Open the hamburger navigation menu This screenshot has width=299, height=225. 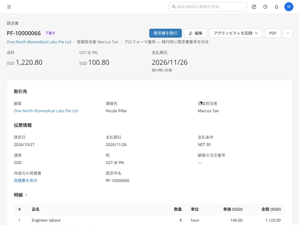9,7
